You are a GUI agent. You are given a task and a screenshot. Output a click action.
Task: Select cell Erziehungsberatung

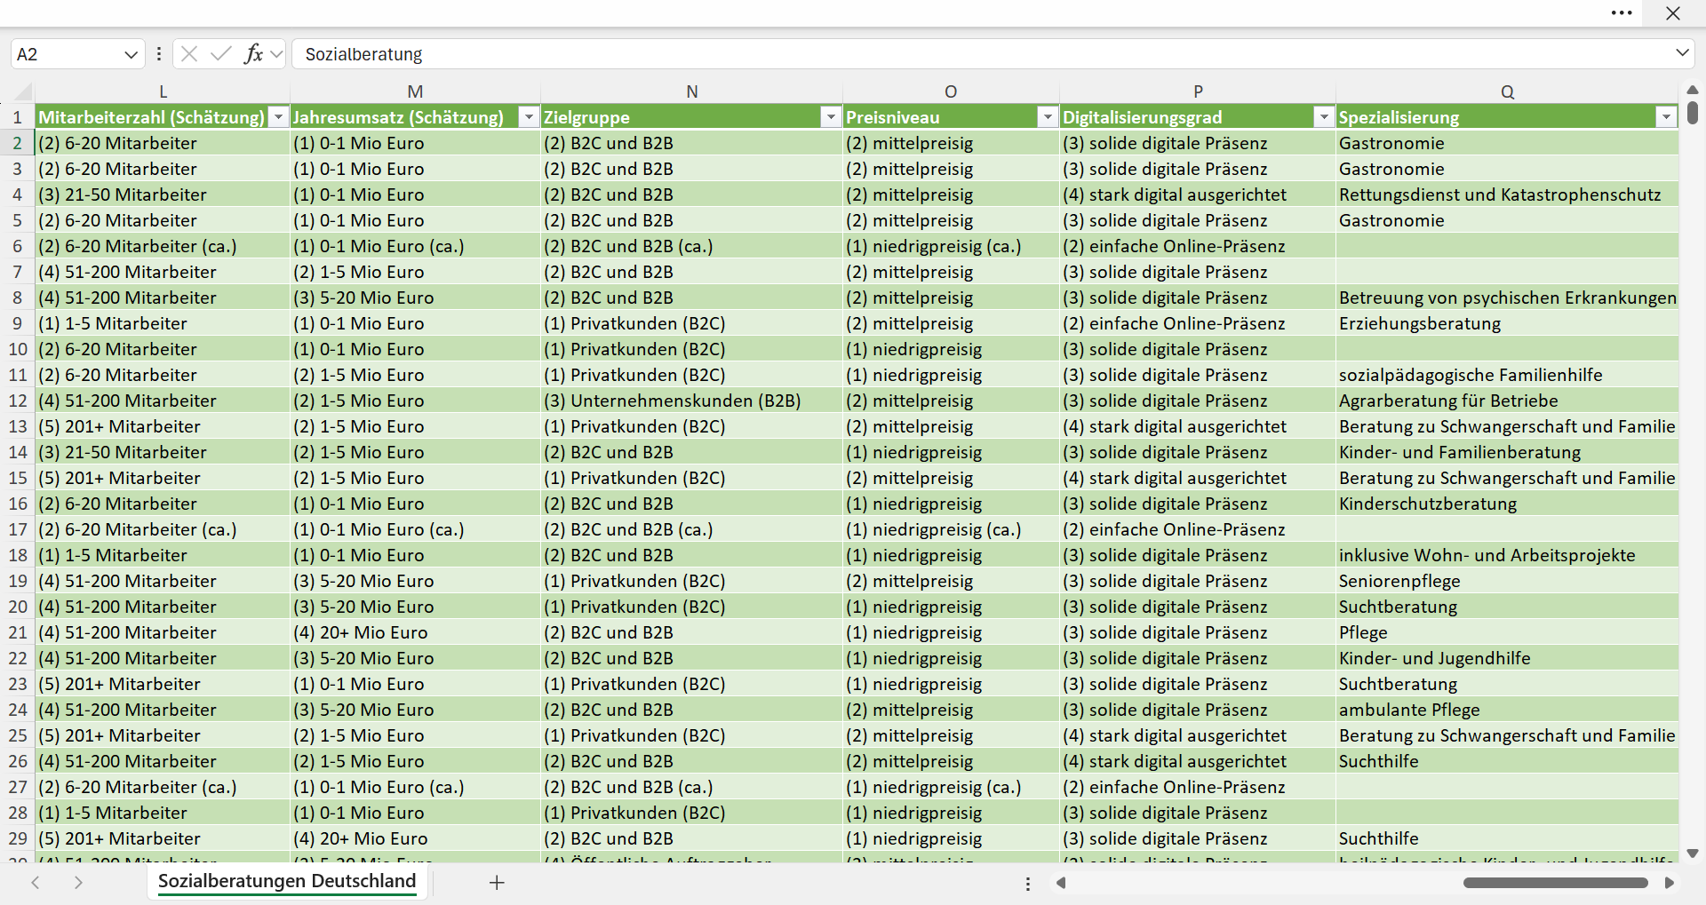point(1507,323)
